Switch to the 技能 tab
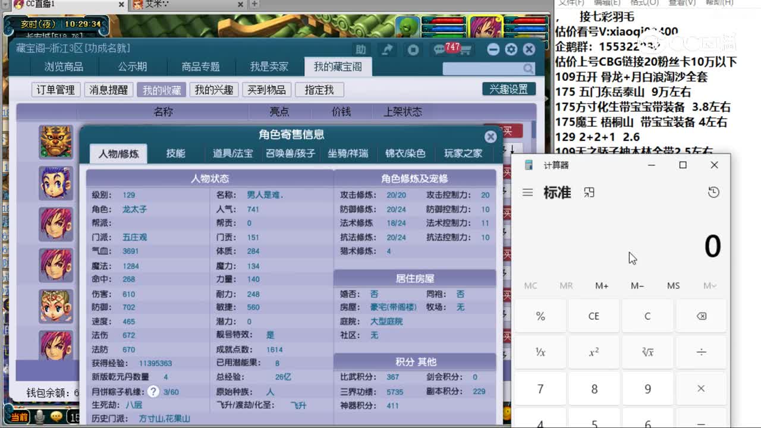 pos(175,153)
